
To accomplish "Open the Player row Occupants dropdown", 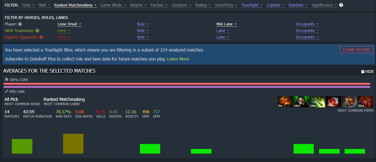I will 308,24.
